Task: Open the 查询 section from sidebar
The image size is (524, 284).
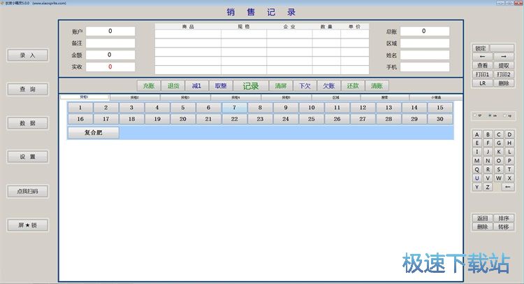Action: coord(28,90)
